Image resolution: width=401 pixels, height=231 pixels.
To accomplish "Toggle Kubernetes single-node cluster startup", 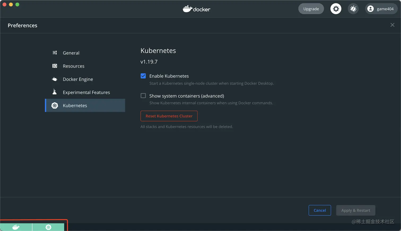I will 143,76.
